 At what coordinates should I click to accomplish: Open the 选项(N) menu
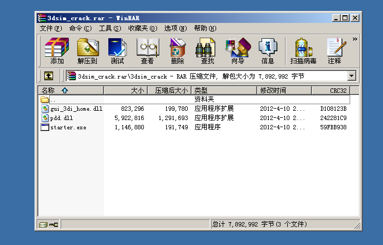click(x=176, y=28)
